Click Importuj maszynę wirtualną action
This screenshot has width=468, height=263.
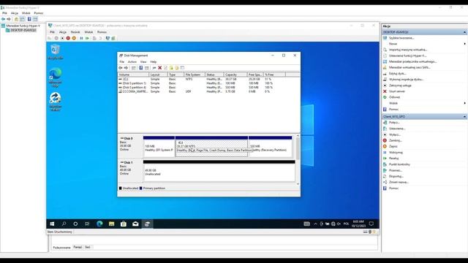tap(408, 50)
